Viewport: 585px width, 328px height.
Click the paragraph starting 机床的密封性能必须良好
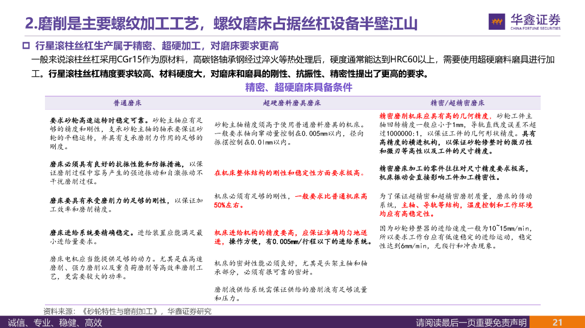[291, 267]
